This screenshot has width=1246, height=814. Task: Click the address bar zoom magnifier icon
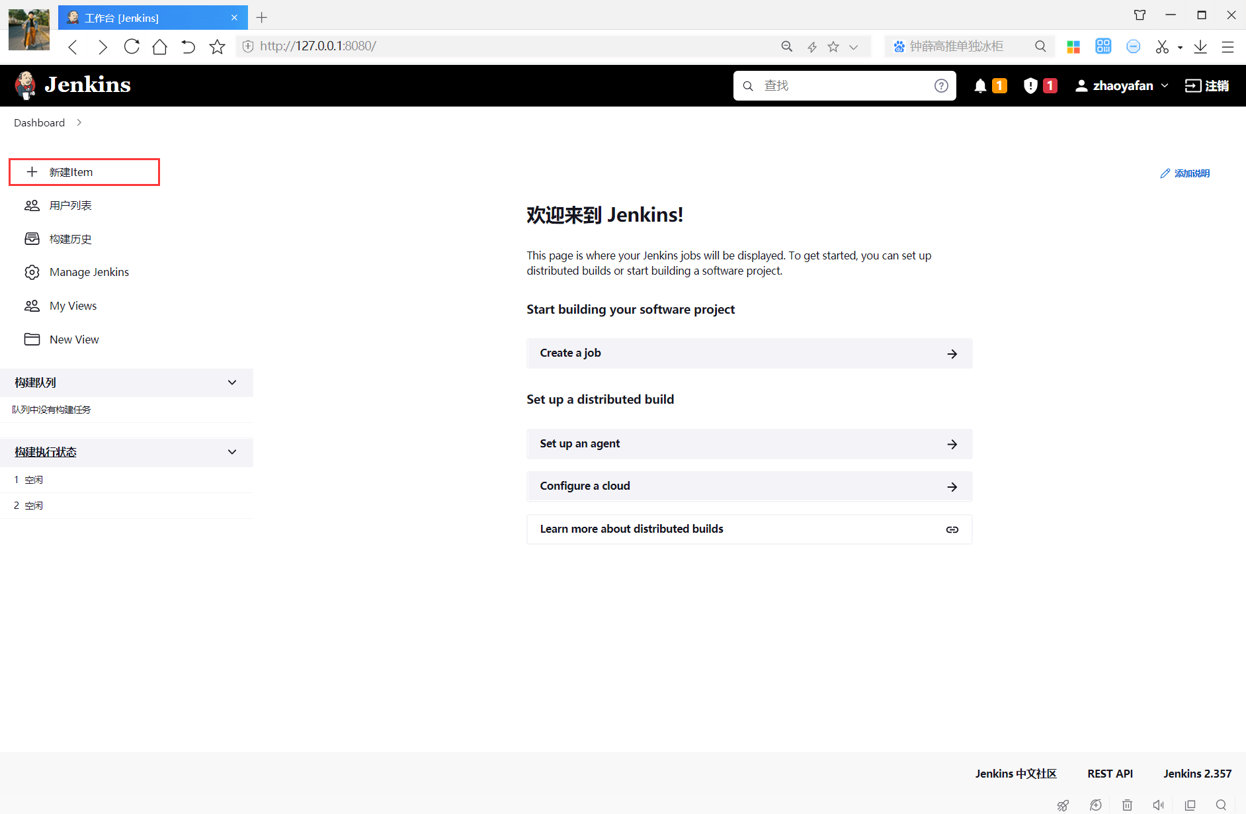pos(786,46)
